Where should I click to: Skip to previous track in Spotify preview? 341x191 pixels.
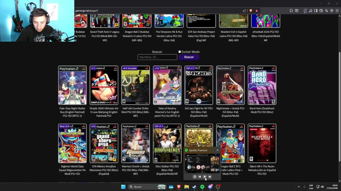click(x=200, y=177)
